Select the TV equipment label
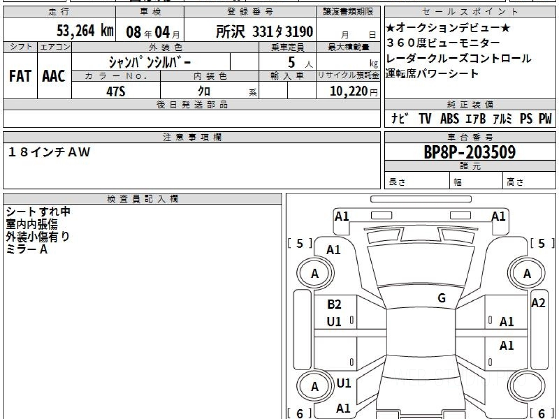Screen dimensions: 559x419 [x=425, y=119]
